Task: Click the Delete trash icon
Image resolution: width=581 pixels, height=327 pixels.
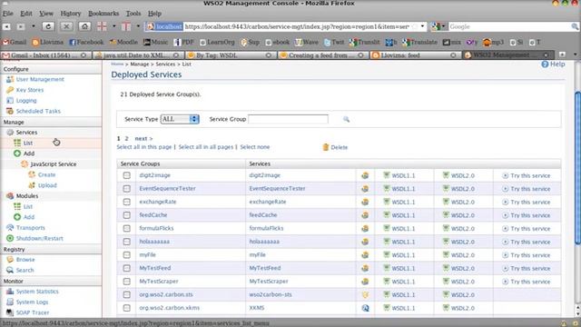Action: coord(326,147)
